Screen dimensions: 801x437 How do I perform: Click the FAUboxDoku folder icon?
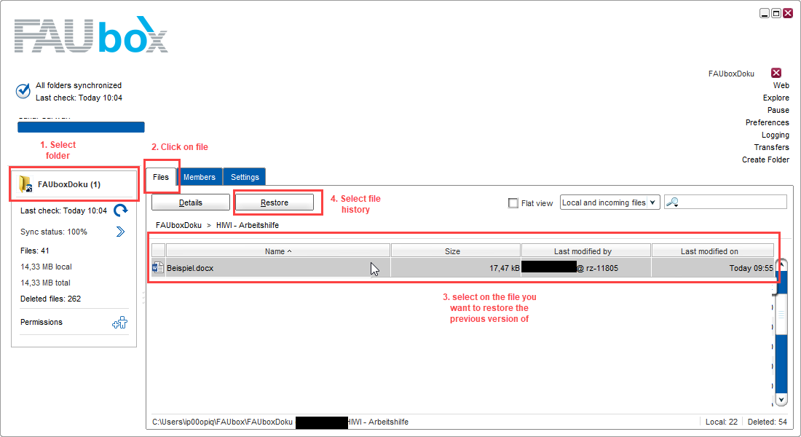coord(25,184)
